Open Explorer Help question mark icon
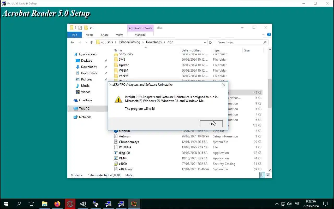Screen dimensions: 334x209 [x=269, y=34]
